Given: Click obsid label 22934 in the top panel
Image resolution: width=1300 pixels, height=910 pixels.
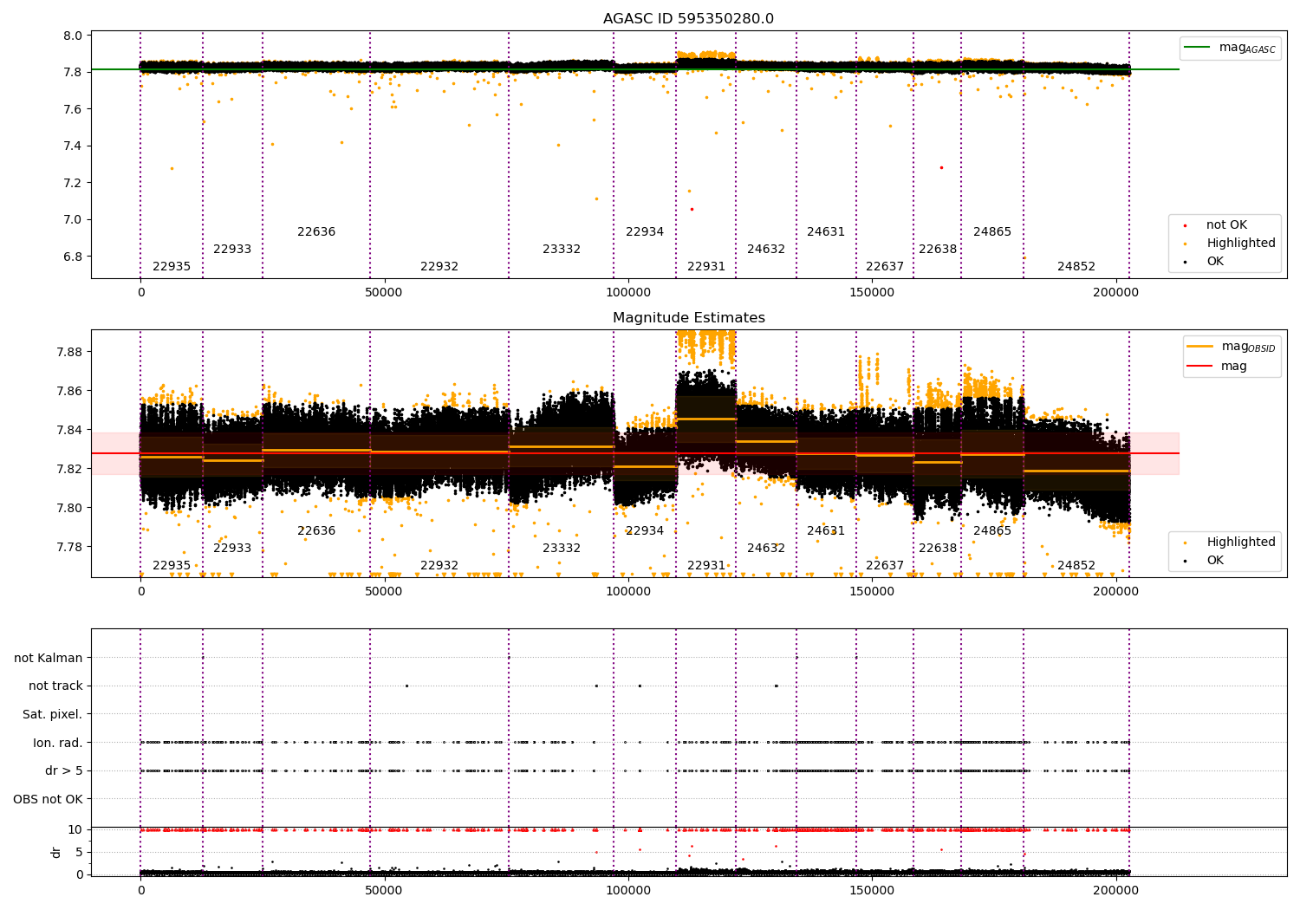Looking at the screenshot, I should [x=645, y=232].
